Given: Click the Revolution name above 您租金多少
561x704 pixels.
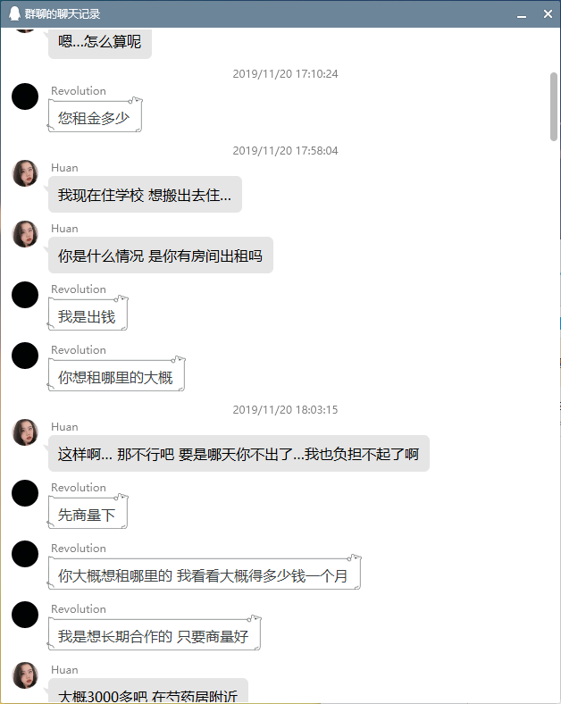Looking at the screenshot, I should [x=79, y=91].
